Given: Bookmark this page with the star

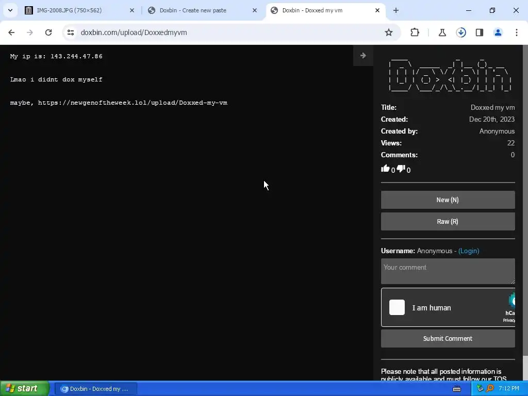Looking at the screenshot, I should click(389, 32).
